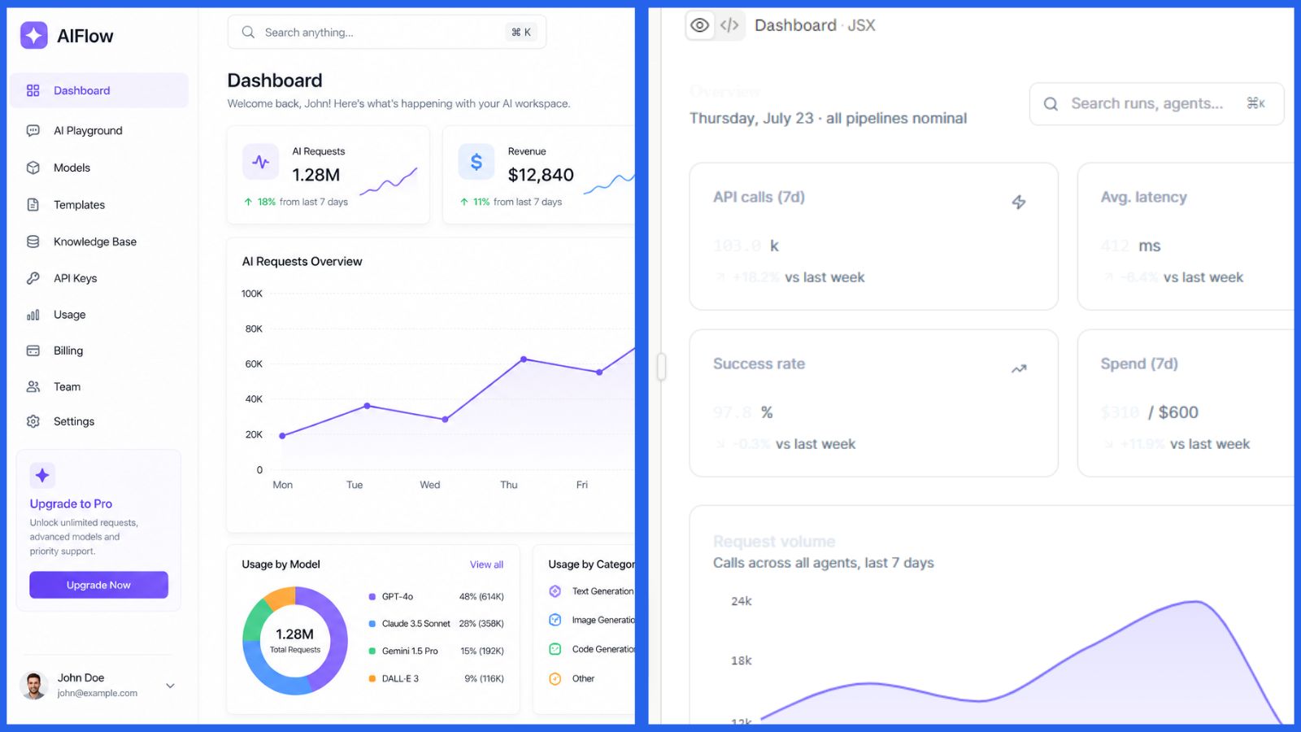Click the Monday data point on the chart
The image size is (1301, 732).
282,436
